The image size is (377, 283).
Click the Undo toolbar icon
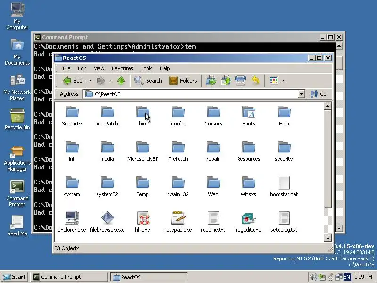255,81
